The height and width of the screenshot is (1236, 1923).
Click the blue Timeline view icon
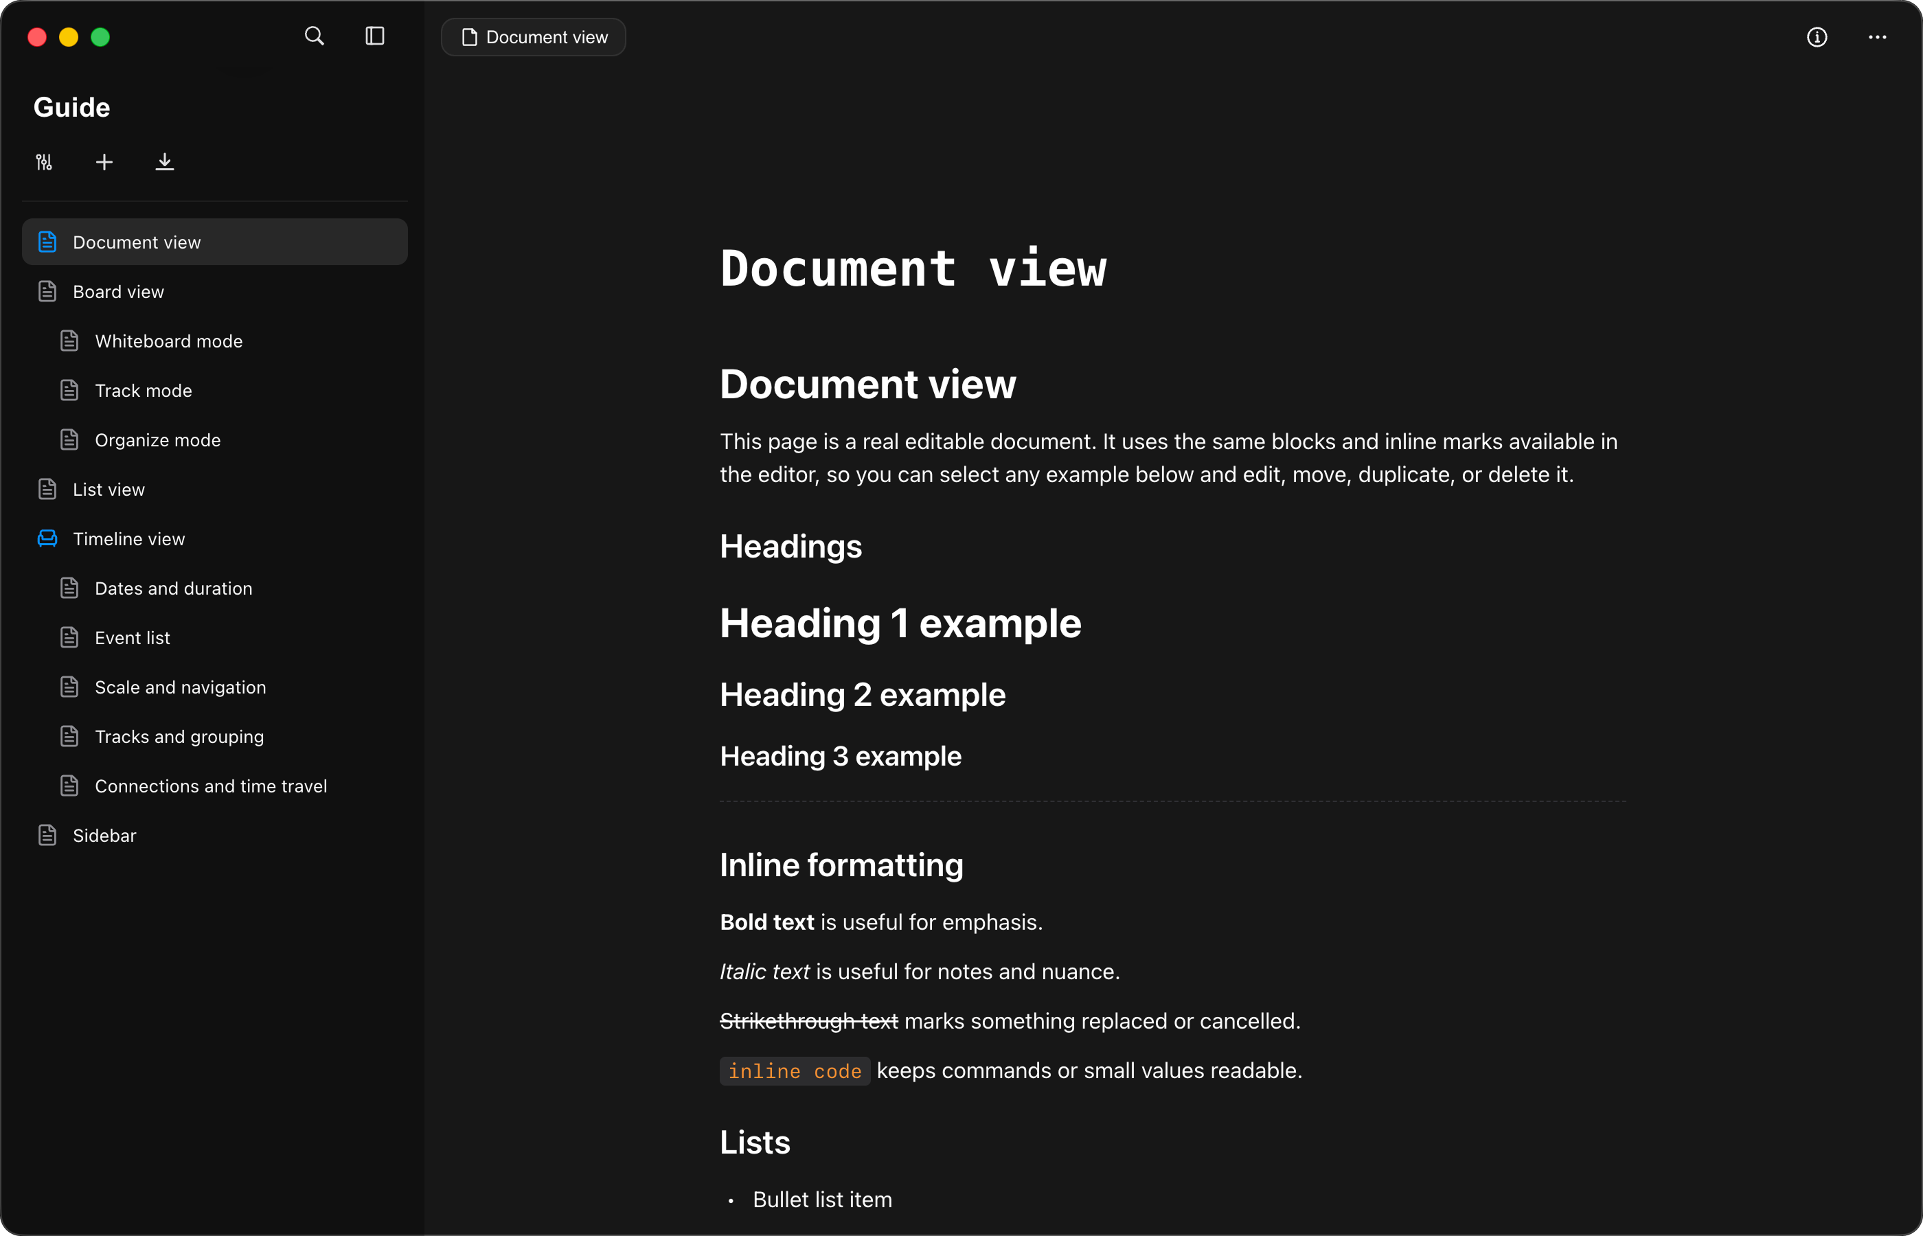[x=47, y=538]
